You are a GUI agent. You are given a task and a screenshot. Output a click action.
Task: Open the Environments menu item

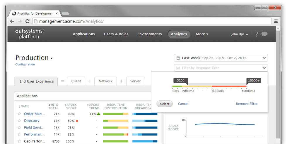[x=149, y=34]
